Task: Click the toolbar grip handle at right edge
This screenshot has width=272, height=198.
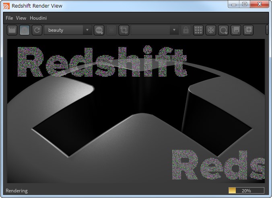Action: (267, 30)
